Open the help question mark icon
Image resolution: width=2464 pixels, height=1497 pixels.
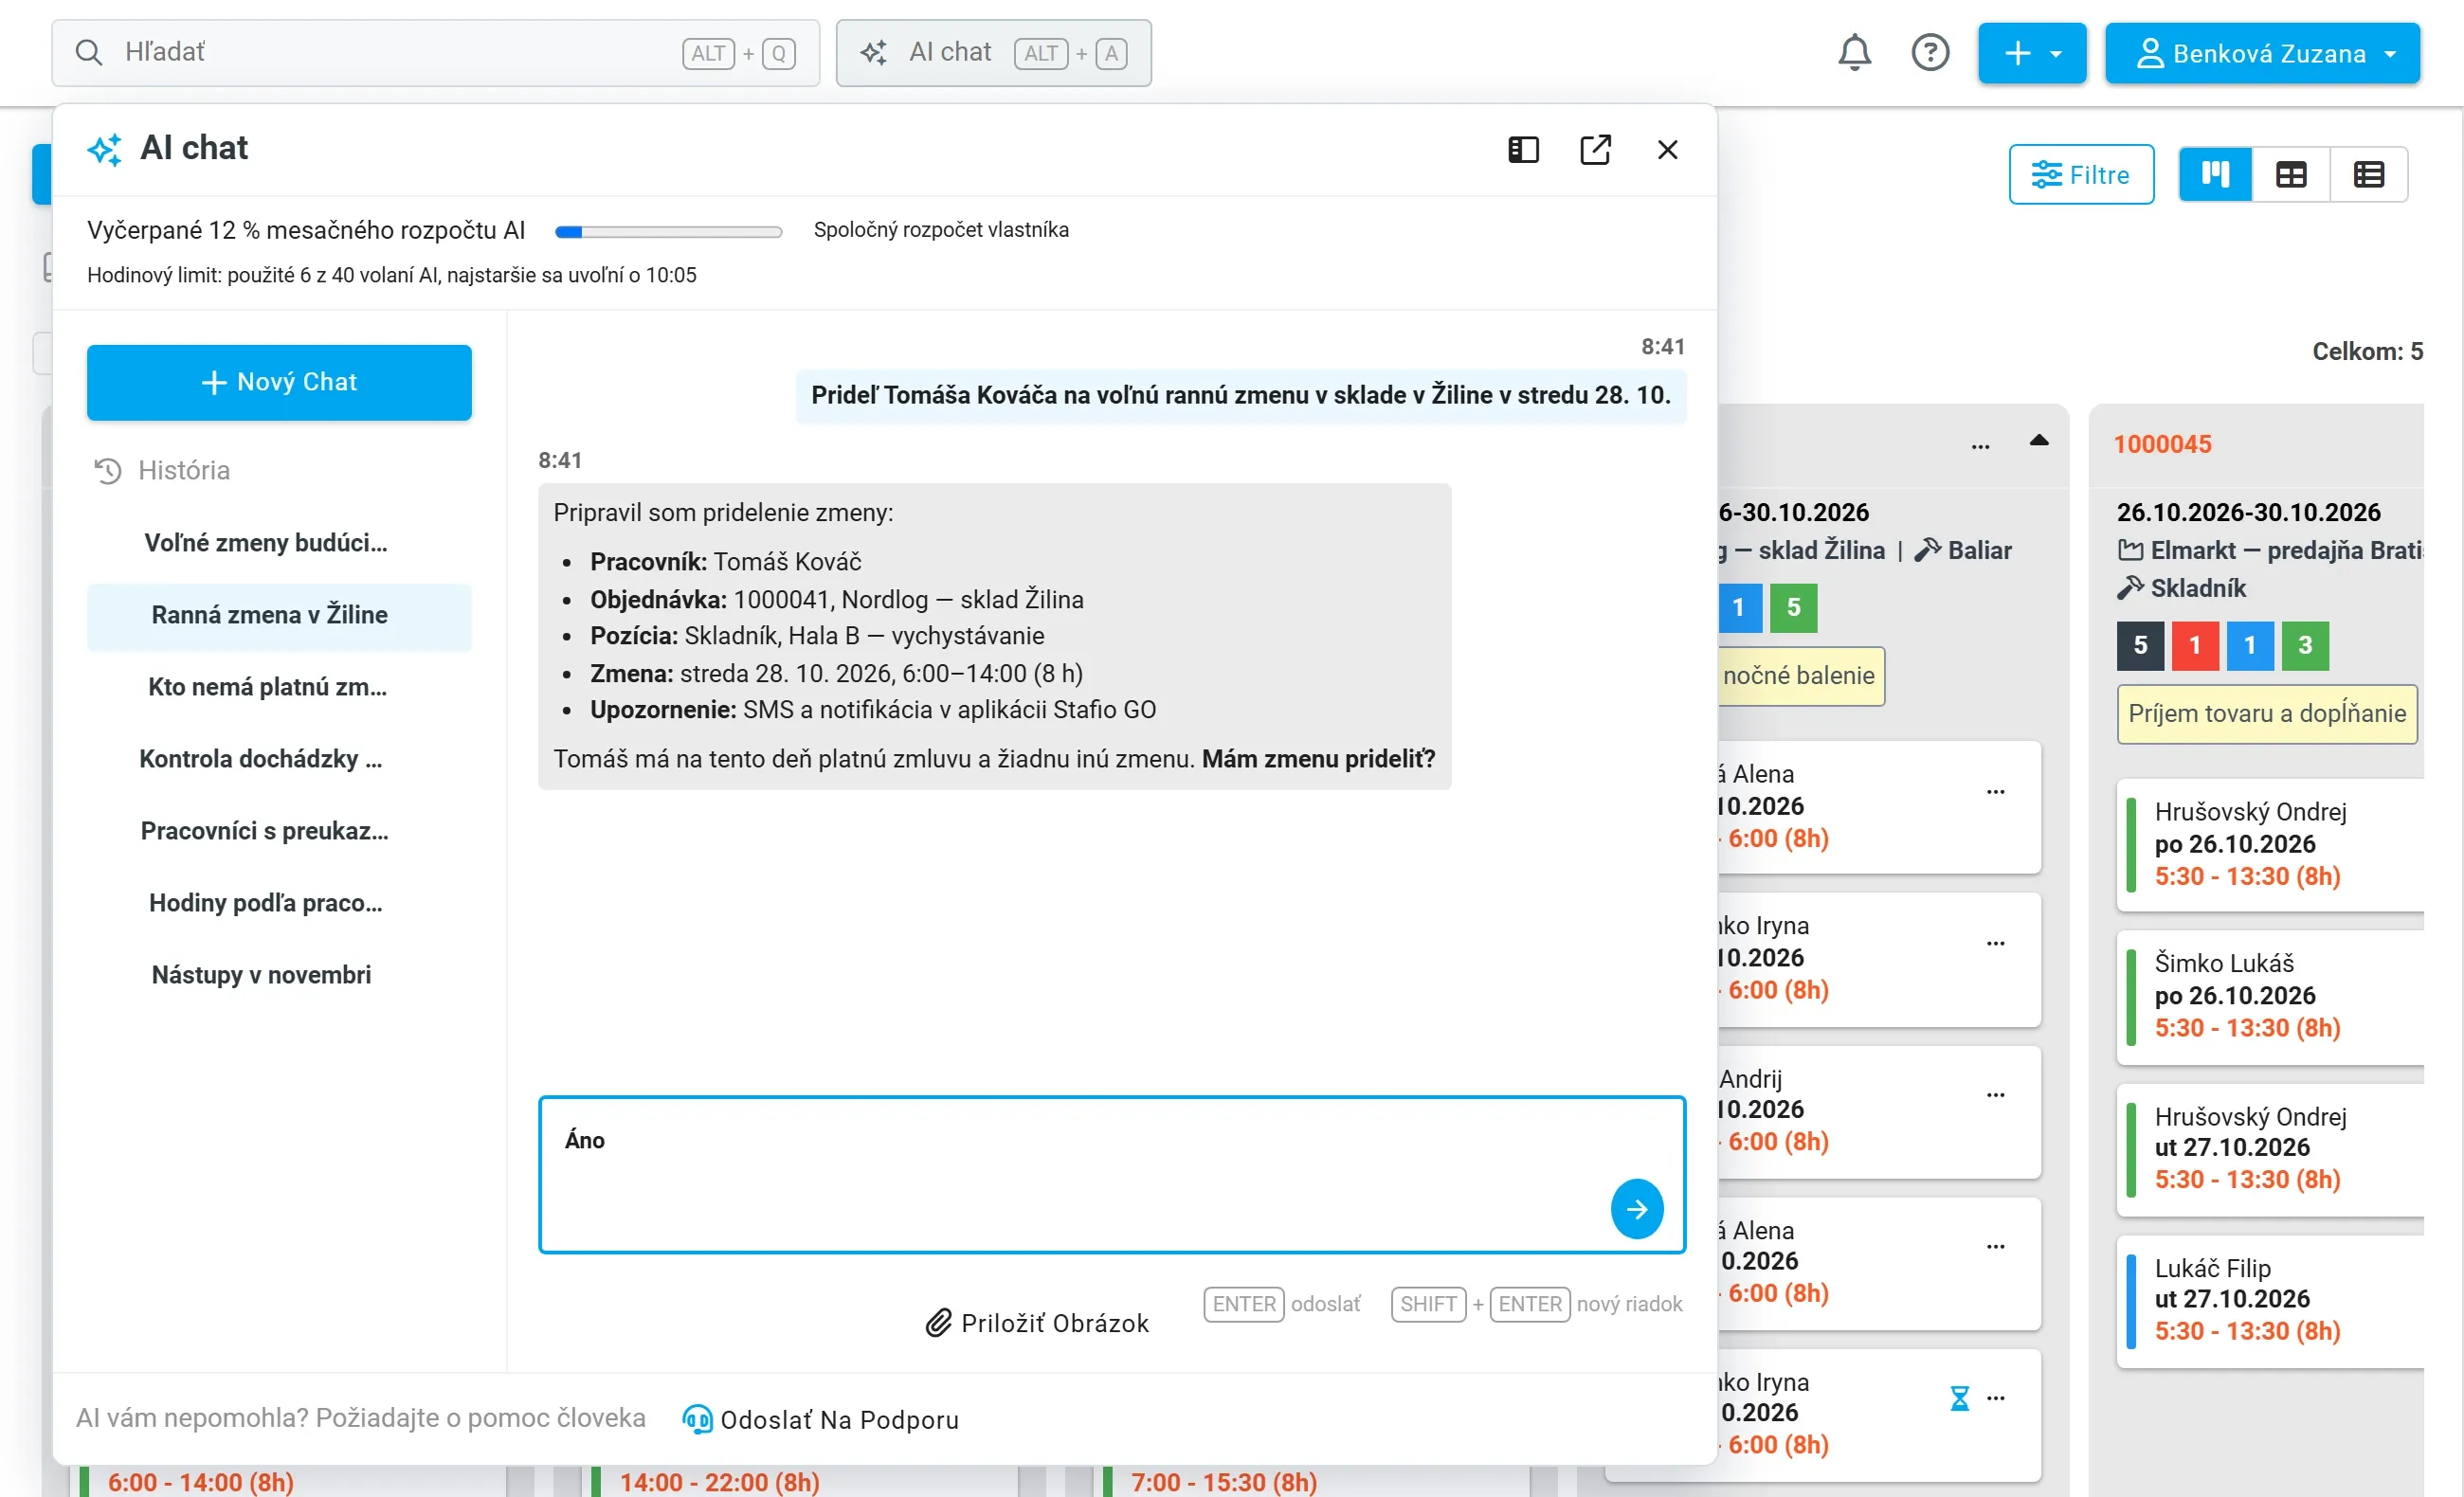(x=1929, y=53)
